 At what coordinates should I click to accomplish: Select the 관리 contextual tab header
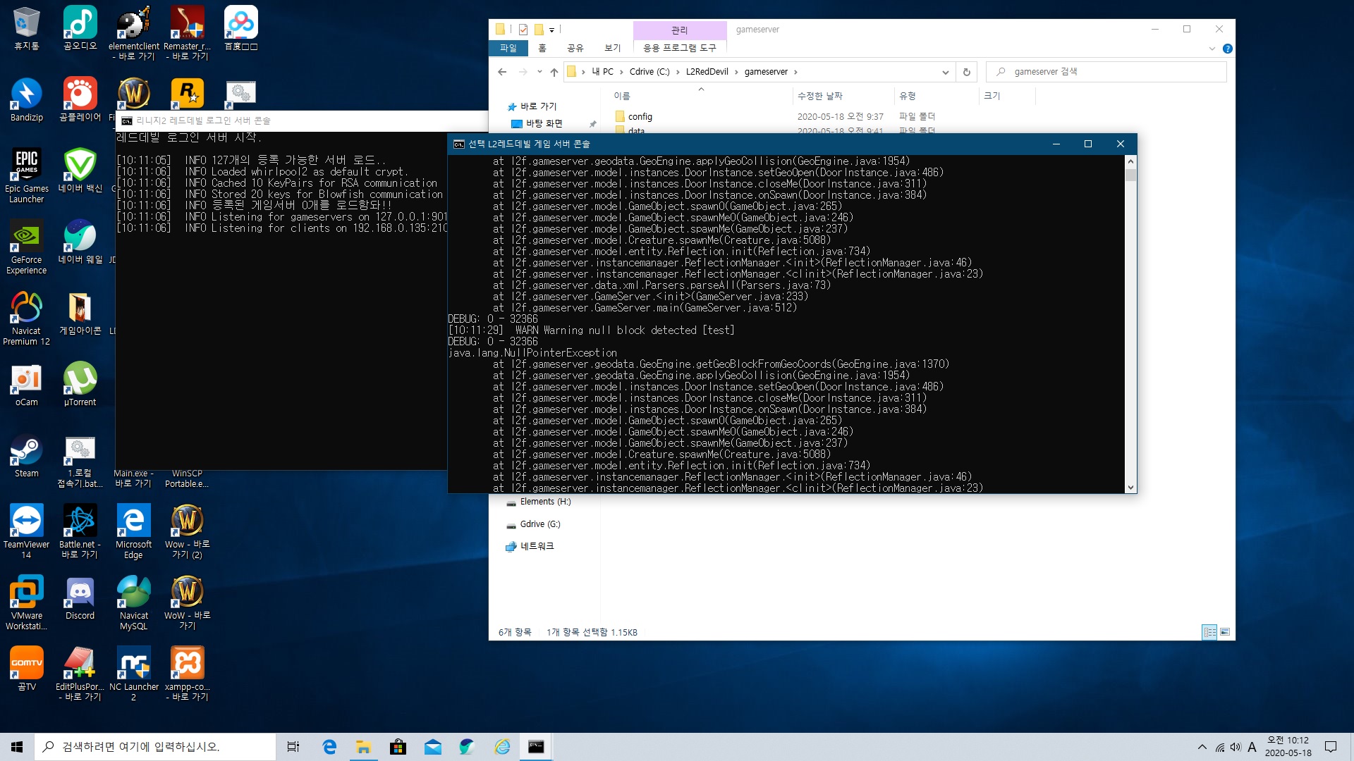coord(680,30)
